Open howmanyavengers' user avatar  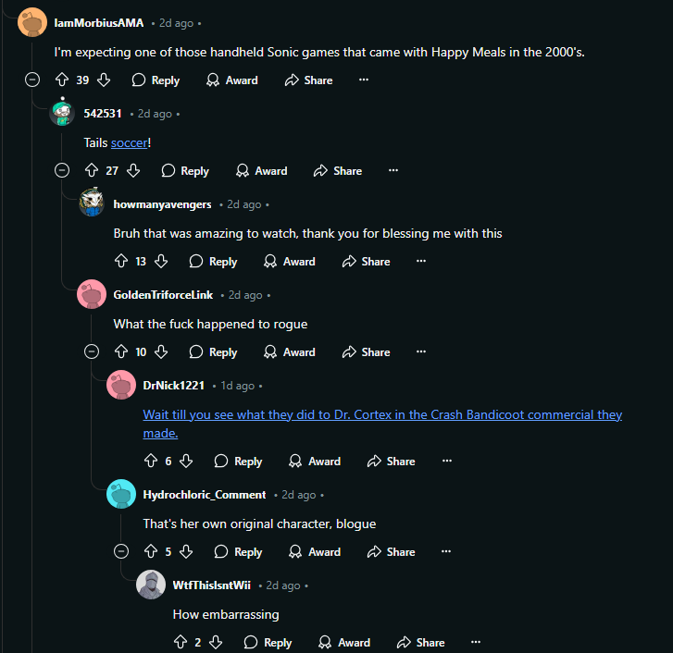pos(92,203)
